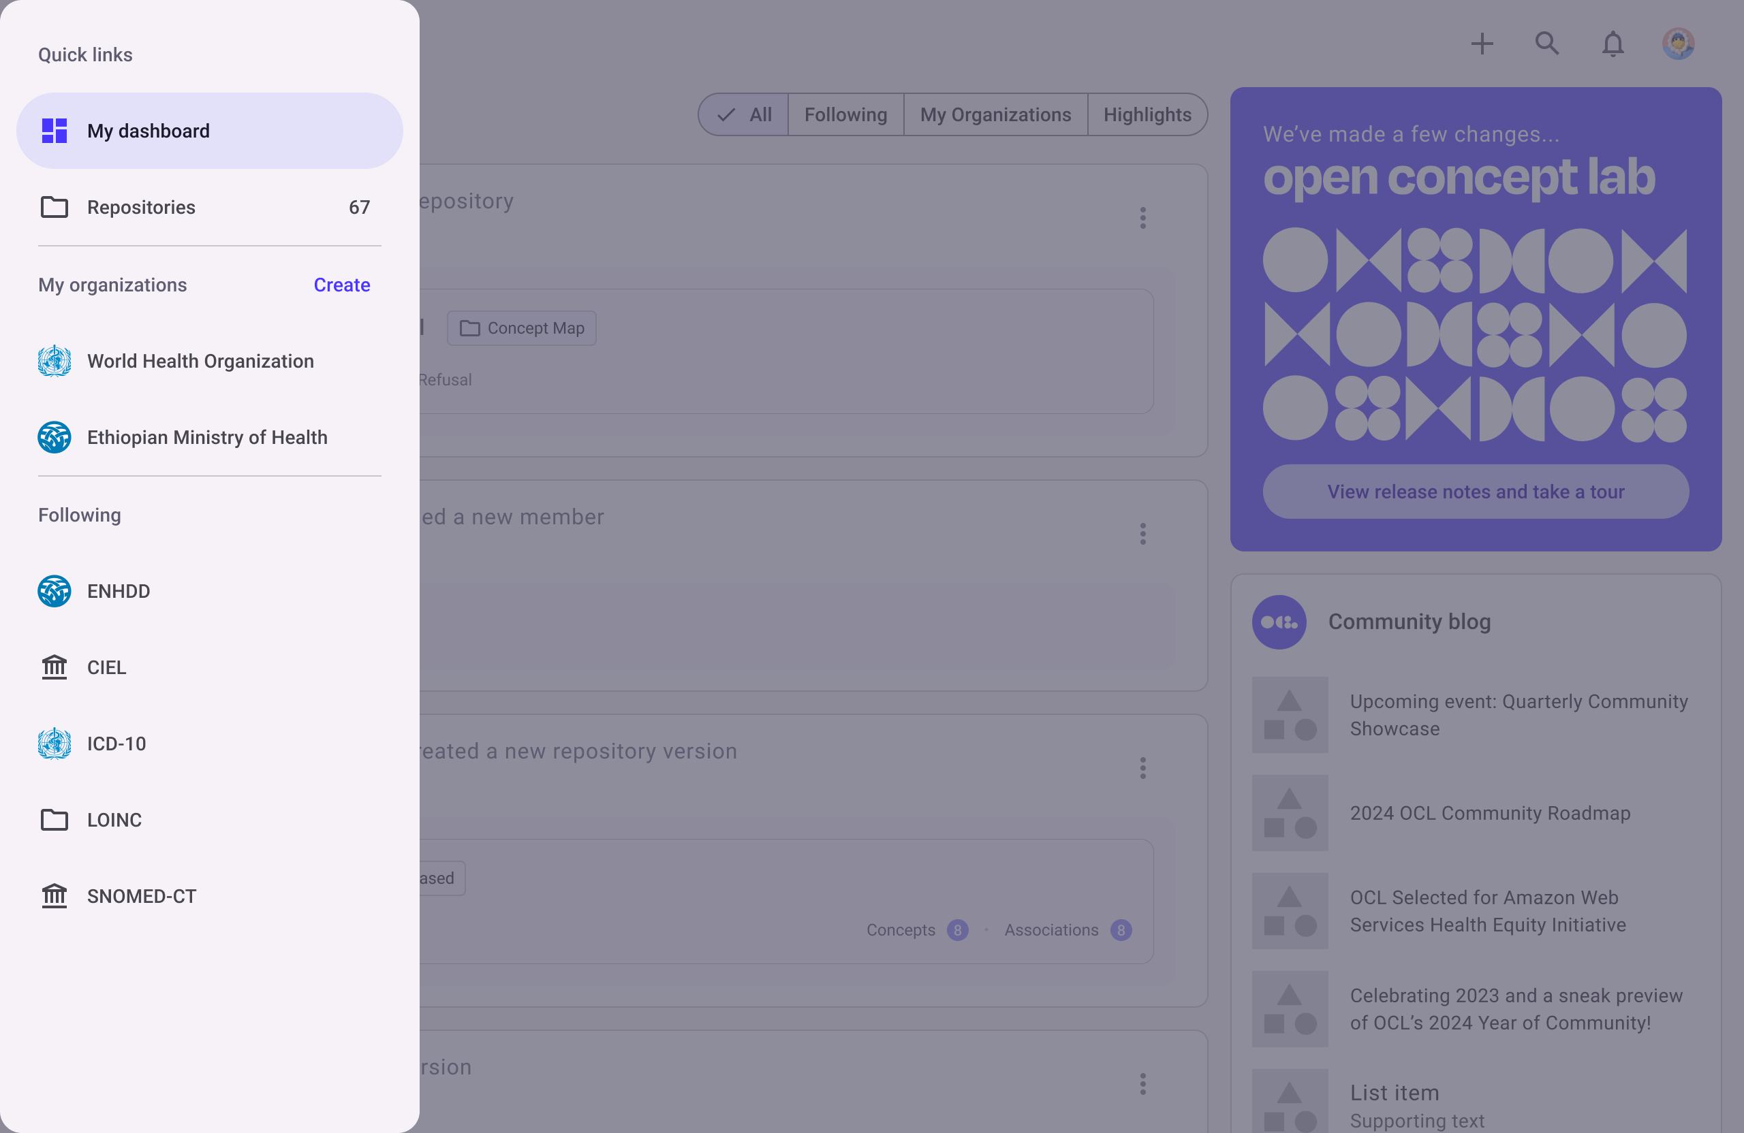Screen dimensions: 1744x1133
Task: Click the World Health Organization logo
Action: click(x=54, y=361)
